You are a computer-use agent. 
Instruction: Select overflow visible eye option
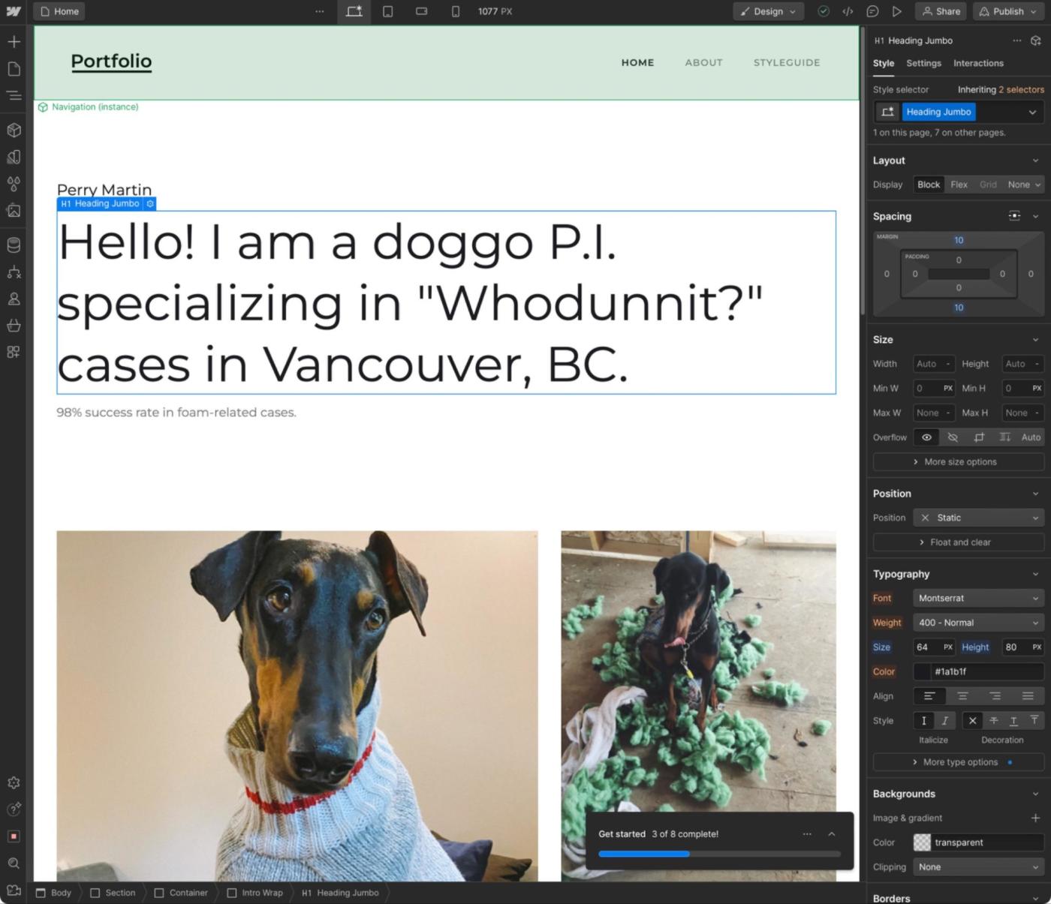[x=926, y=437]
